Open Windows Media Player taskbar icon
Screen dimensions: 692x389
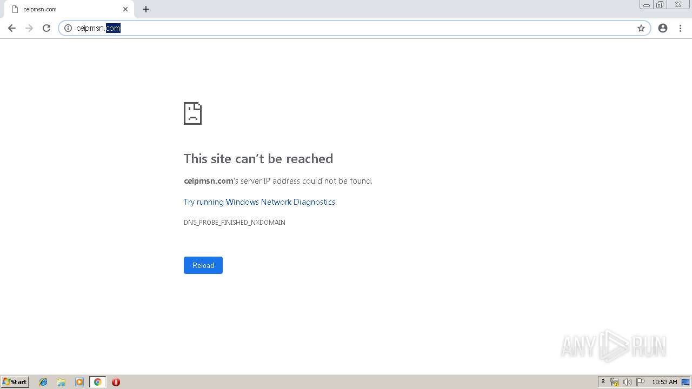[x=79, y=382]
